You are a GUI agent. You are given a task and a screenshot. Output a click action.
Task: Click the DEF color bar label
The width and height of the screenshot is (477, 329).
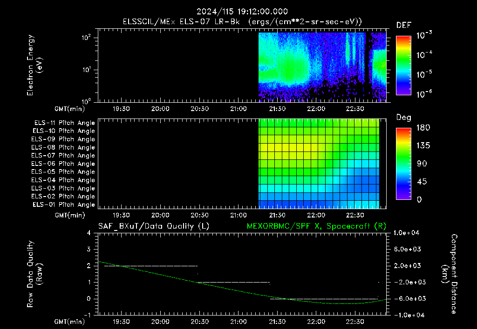[x=403, y=26]
